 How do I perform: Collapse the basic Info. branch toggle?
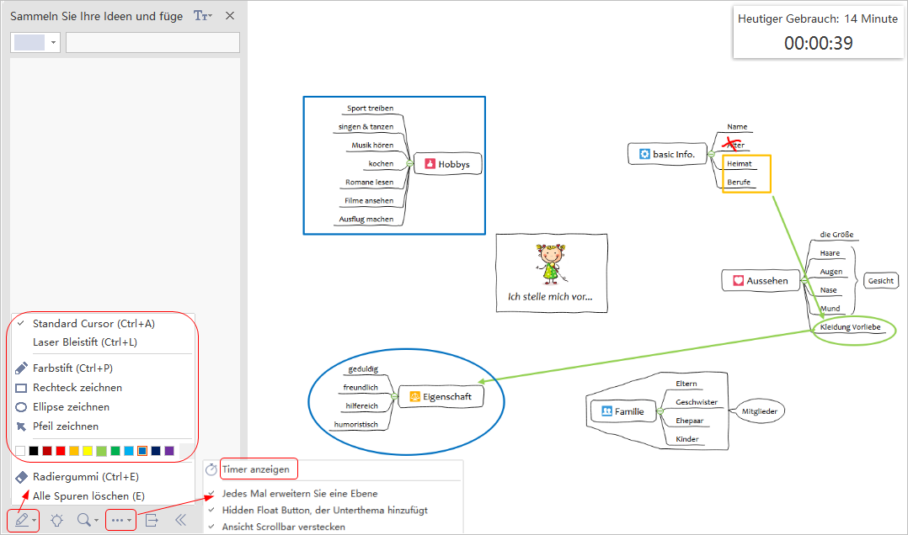tap(712, 154)
